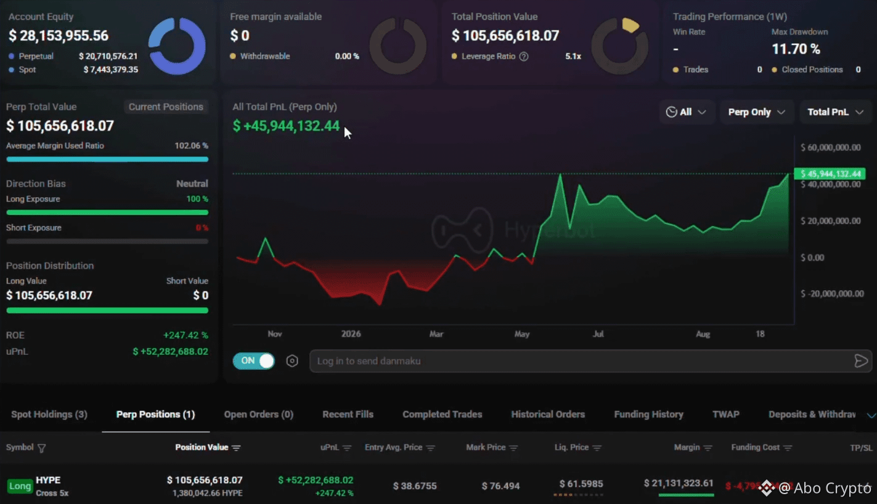Sort by Liq. Price column icon
877x504 pixels.
[597, 448]
